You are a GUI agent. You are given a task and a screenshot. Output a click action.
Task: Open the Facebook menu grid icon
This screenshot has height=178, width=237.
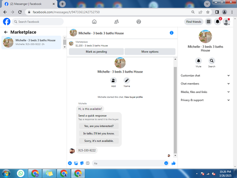point(209,22)
